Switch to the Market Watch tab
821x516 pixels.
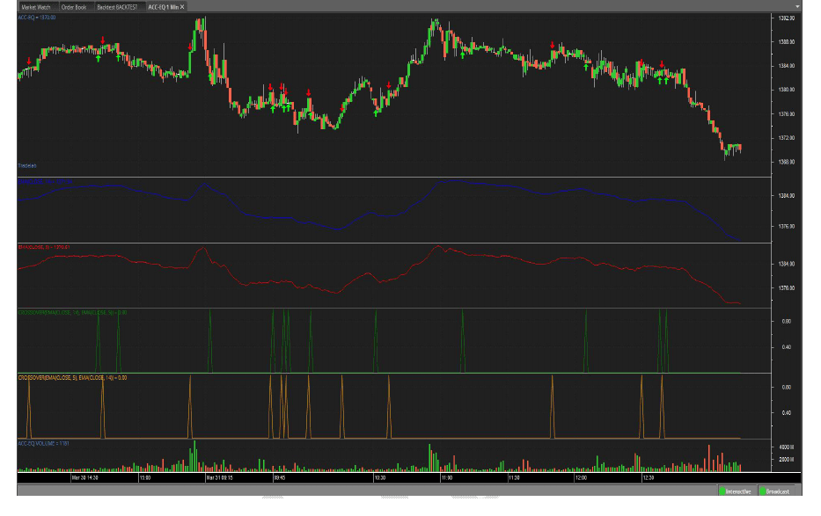click(35, 7)
